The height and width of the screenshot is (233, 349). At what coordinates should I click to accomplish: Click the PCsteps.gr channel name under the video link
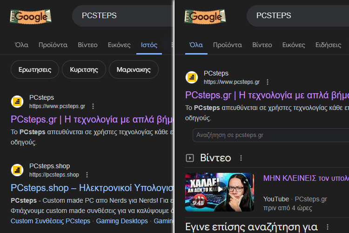tap(311, 199)
